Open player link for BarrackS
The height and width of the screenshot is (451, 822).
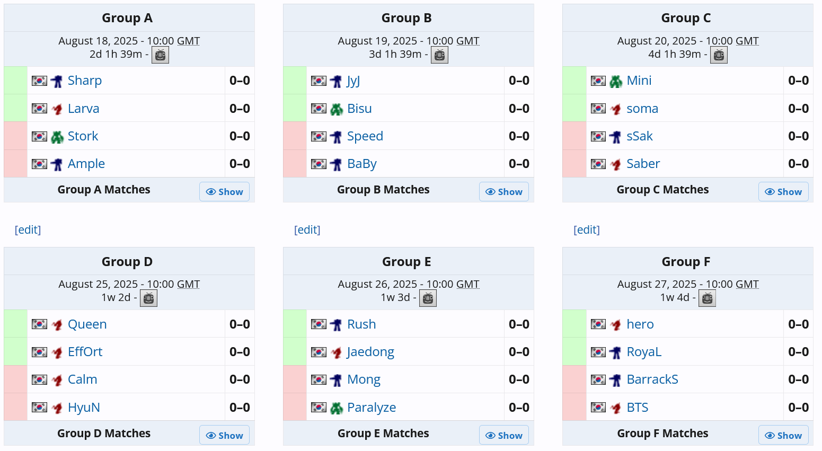[652, 379]
